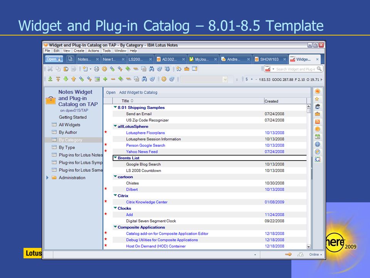Click the Administration folder icon
Viewport: 370px width, 278px height.
click(54, 178)
